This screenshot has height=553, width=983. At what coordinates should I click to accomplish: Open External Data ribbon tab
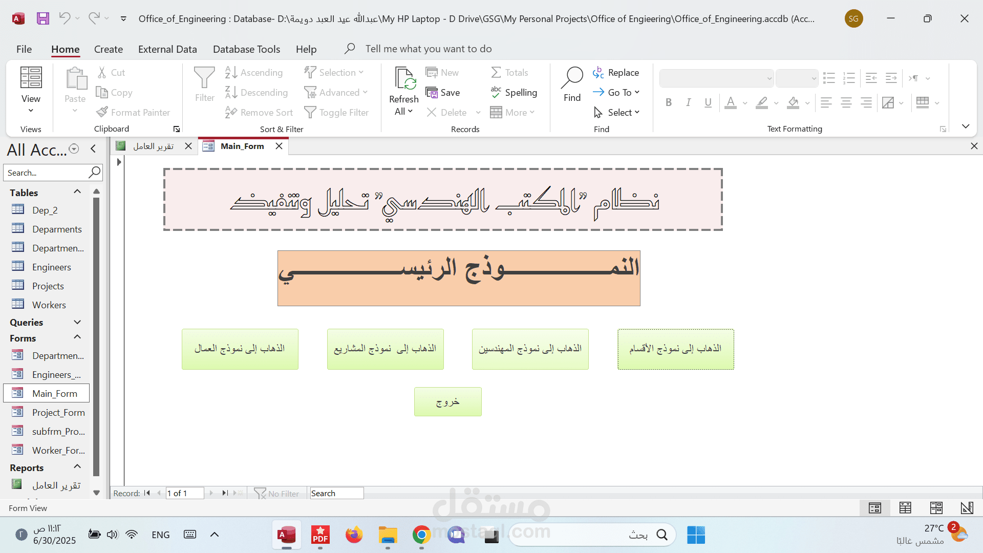coord(167,49)
